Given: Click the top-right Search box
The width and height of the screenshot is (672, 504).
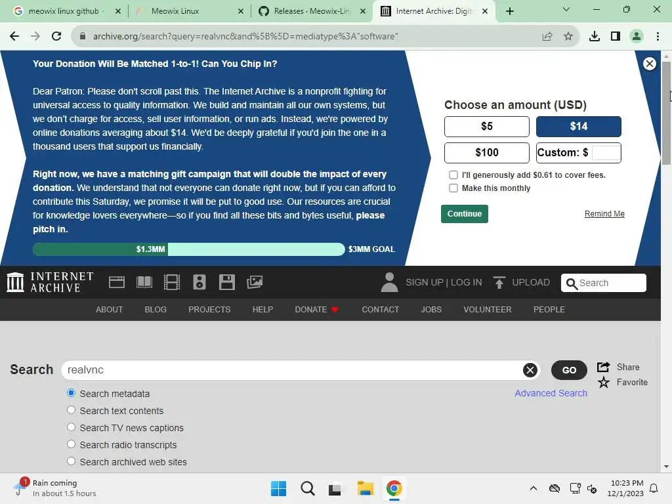Looking at the screenshot, I should [x=604, y=283].
